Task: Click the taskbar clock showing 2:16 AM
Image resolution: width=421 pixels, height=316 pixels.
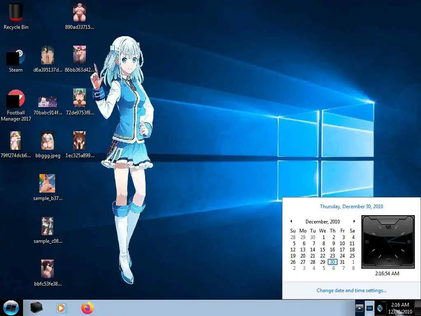Action: [400, 308]
